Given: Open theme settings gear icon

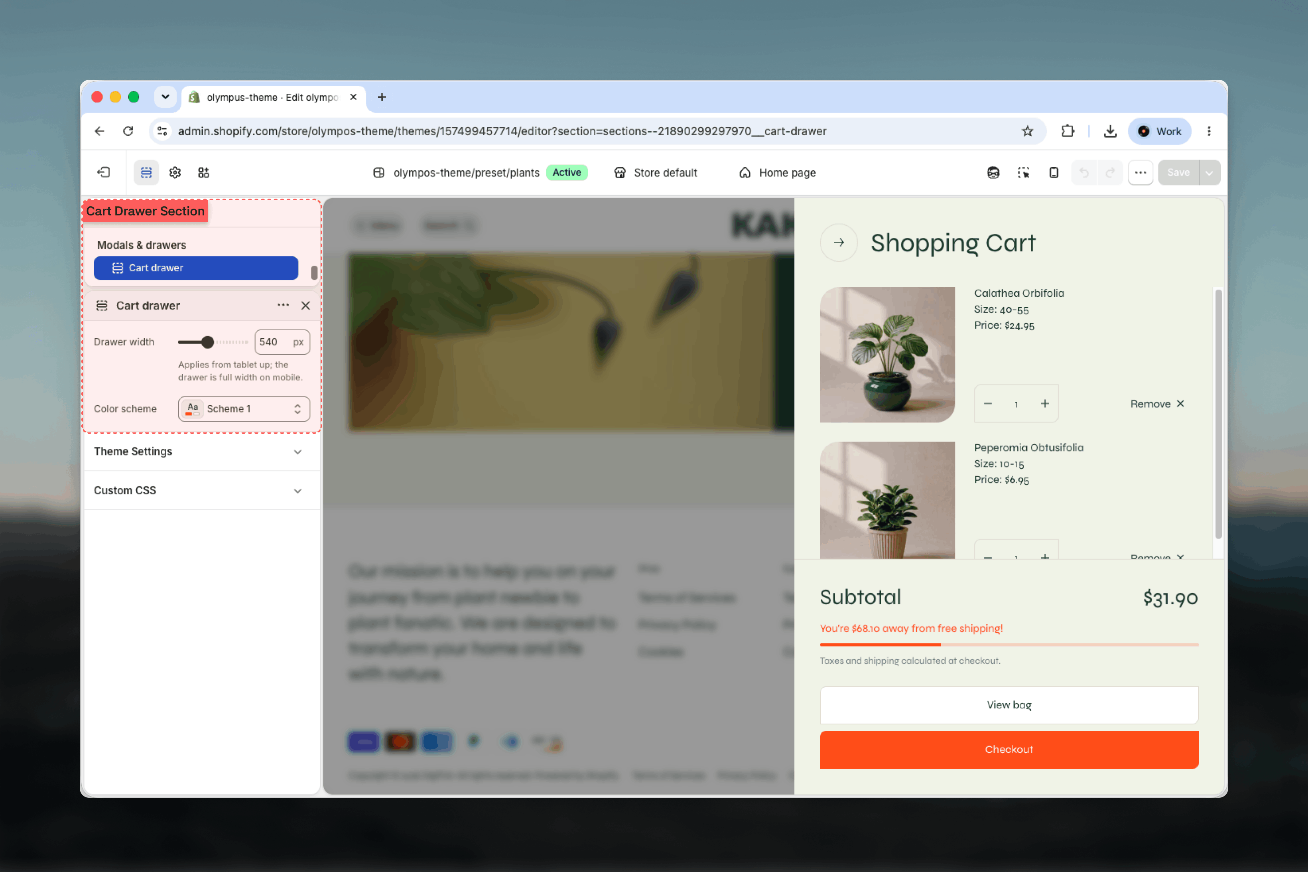Looking at the screenshot, I should [175, 172].
